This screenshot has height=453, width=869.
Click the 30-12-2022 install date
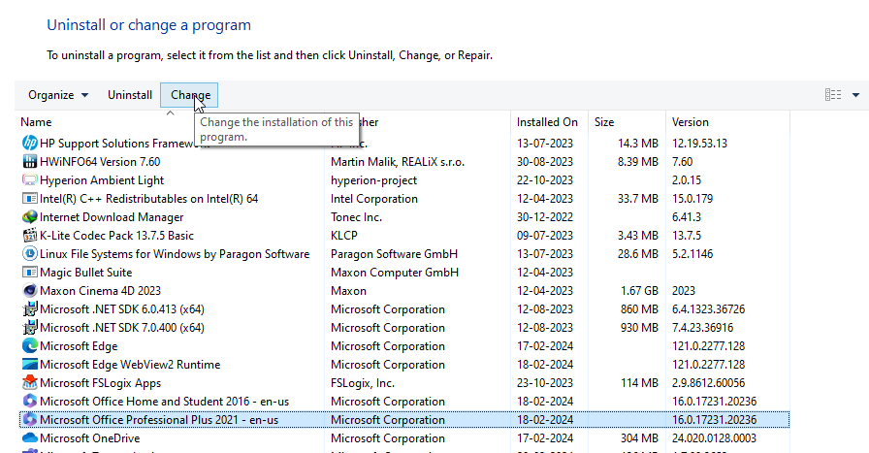[x=545, y=216]
